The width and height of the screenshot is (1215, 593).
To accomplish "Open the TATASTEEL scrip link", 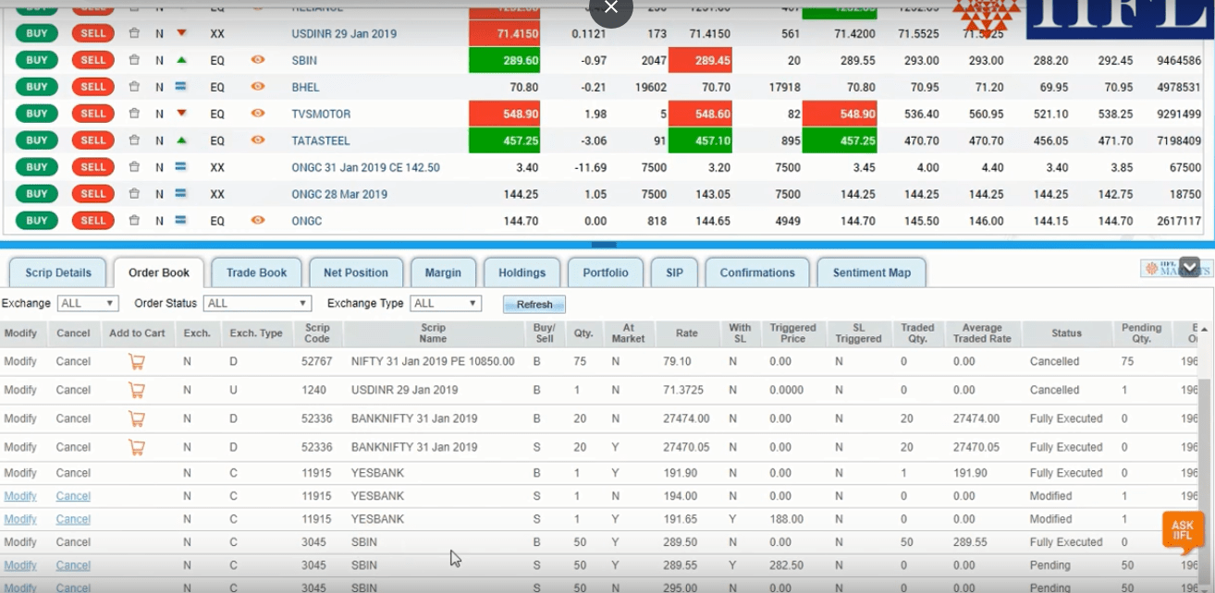I will click(321, 140).
